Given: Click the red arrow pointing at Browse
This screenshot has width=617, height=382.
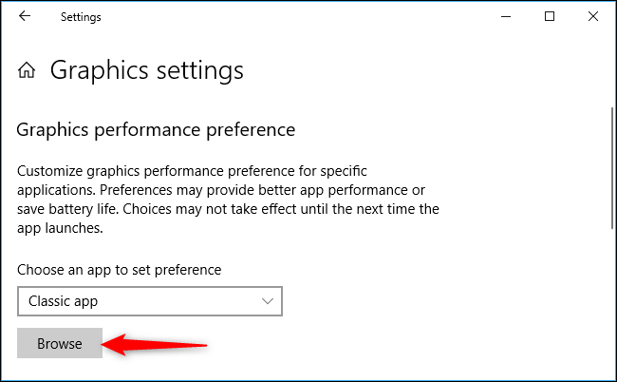Looking at the screenshot, I should tap(154, 345).
